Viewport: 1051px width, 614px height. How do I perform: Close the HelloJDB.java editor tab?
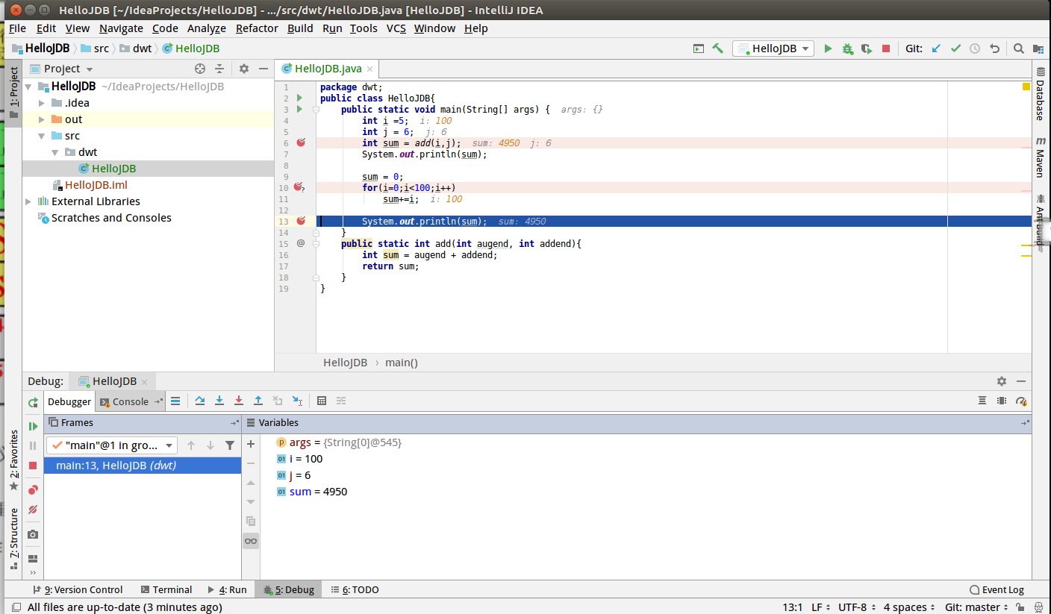(x=369, y=69)
